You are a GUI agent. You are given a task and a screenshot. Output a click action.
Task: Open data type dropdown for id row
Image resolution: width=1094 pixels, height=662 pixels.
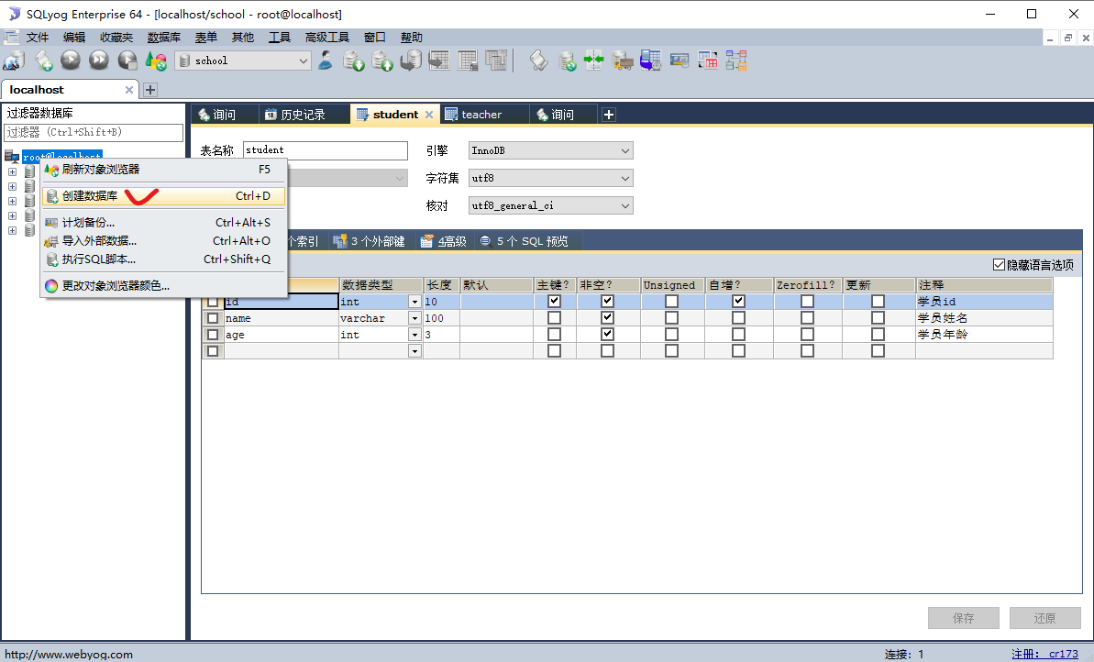pos(414,302)
